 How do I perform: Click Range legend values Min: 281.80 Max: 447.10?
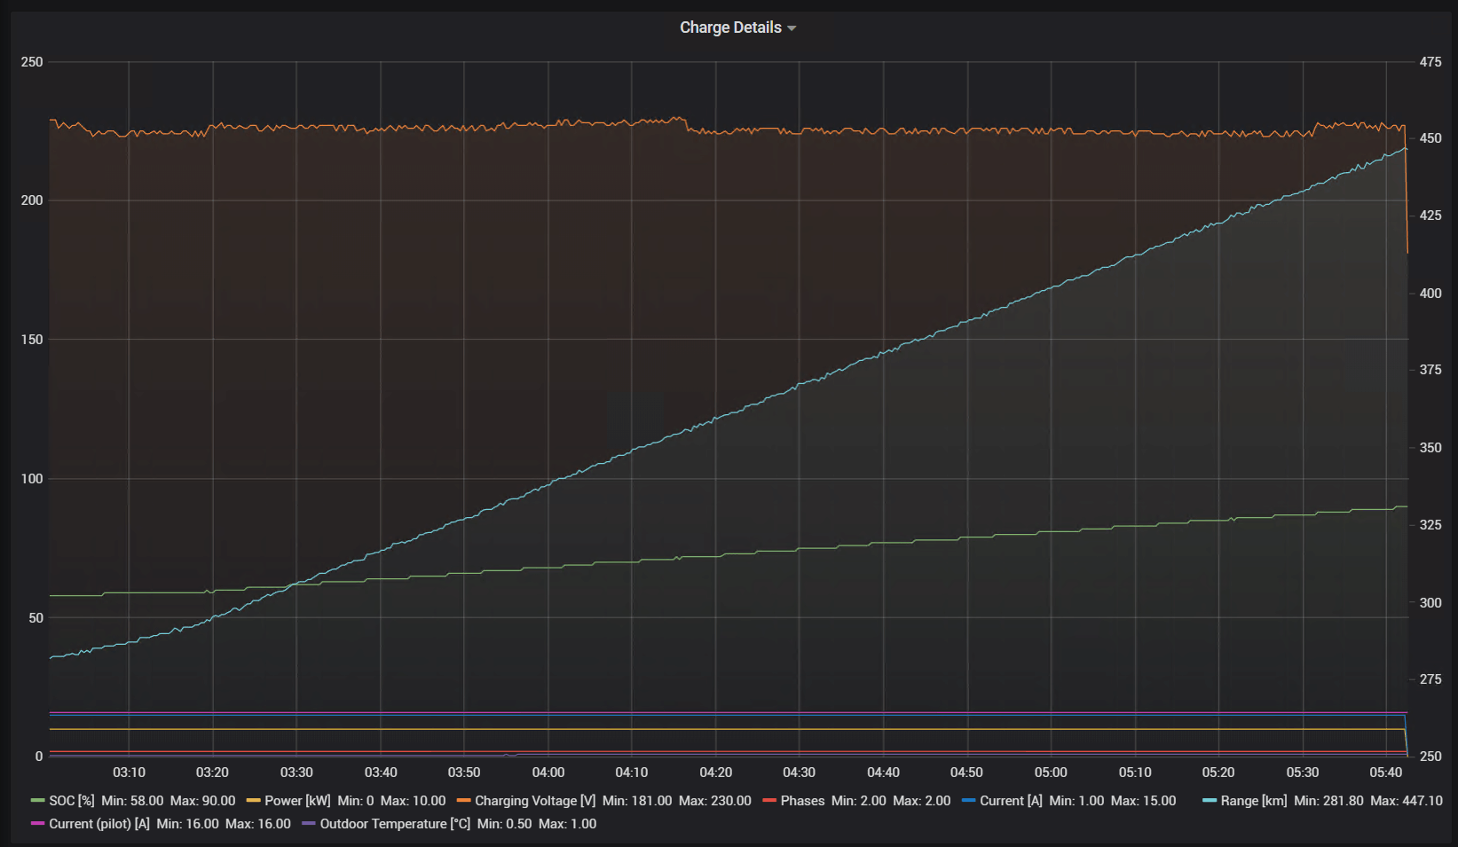point(1367,801)
